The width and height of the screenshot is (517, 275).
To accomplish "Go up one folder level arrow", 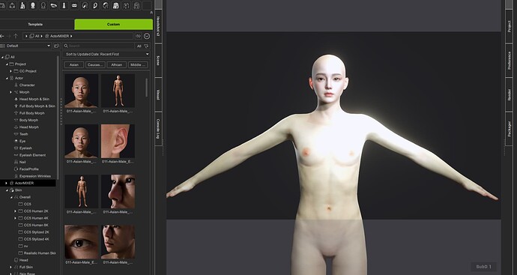I will click(16, 36).
